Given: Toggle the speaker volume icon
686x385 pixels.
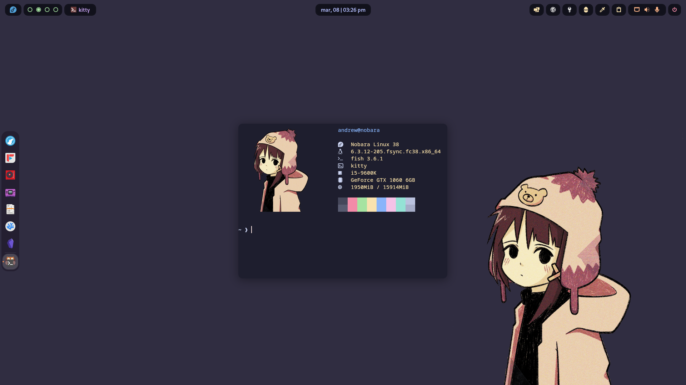Looking at the screenshot, I should [x=647, y=10].
